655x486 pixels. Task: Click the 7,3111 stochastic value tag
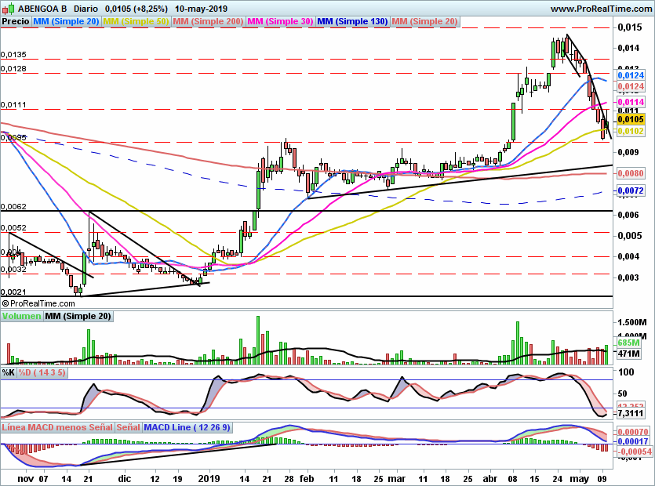pyautogui.click(x=631, y=414)
